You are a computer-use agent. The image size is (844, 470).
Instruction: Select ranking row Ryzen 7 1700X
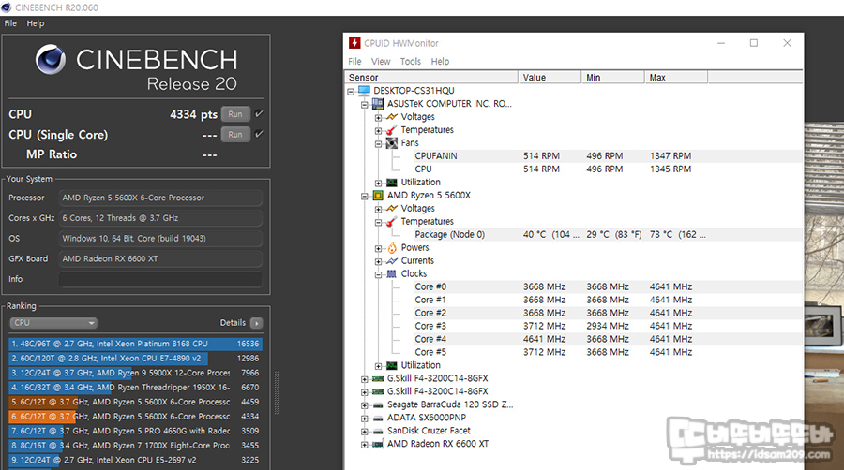(135, 446)
